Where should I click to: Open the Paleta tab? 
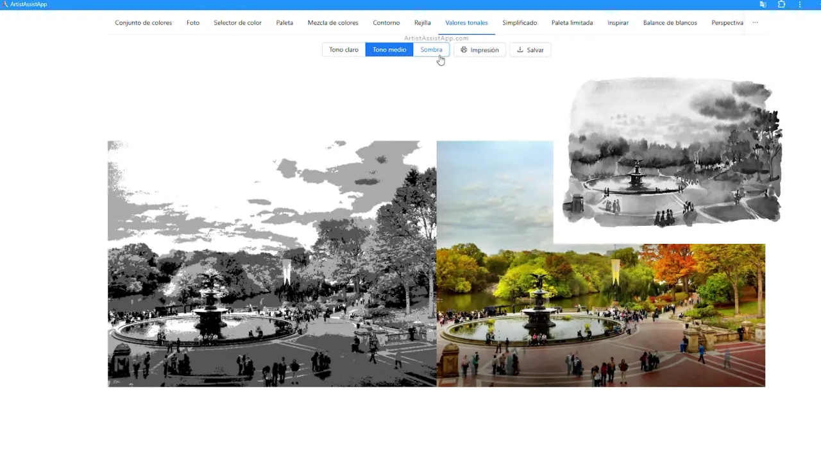point(285,23)
